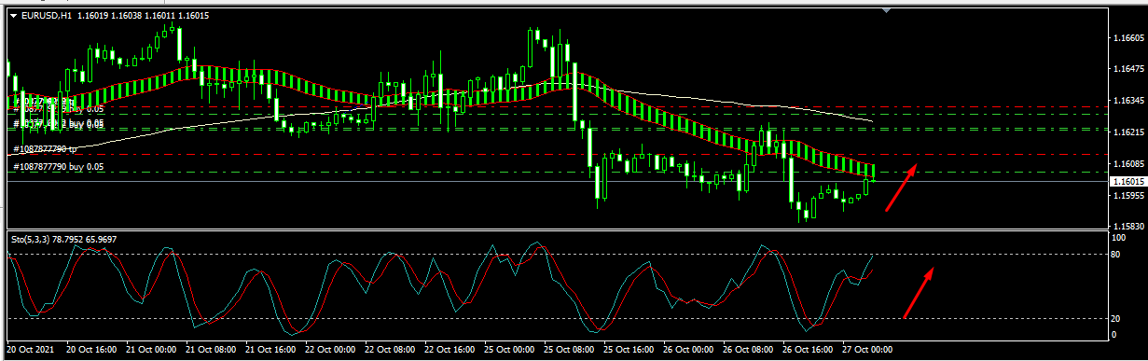1148x361 pixels.
Task: Click the 22 Oct 00:00 time label
Action: (330, 351)
